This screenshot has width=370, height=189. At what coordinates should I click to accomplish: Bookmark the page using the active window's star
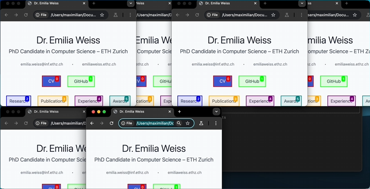[x=188, y=124]
